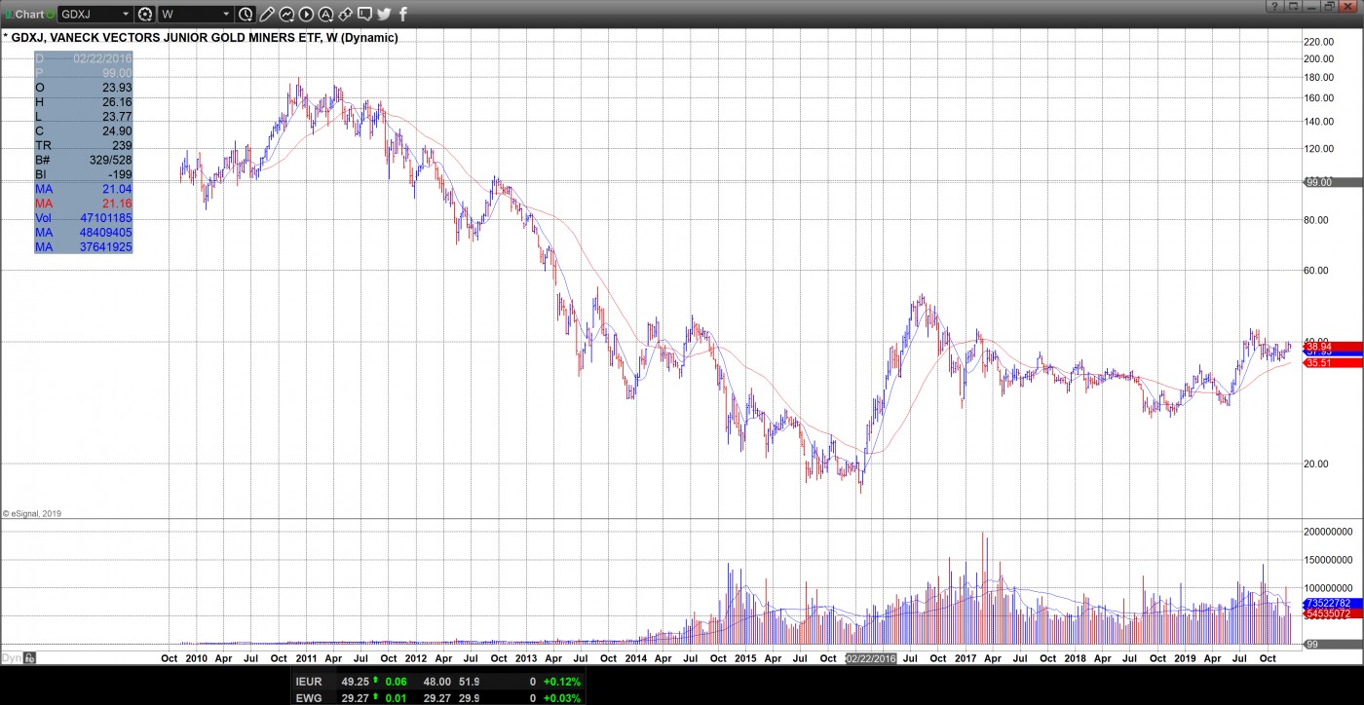The width and height of the screenshot is (1364, 705).
Task: Click the L 23.77 low value
Action: (x=117, y=117)
